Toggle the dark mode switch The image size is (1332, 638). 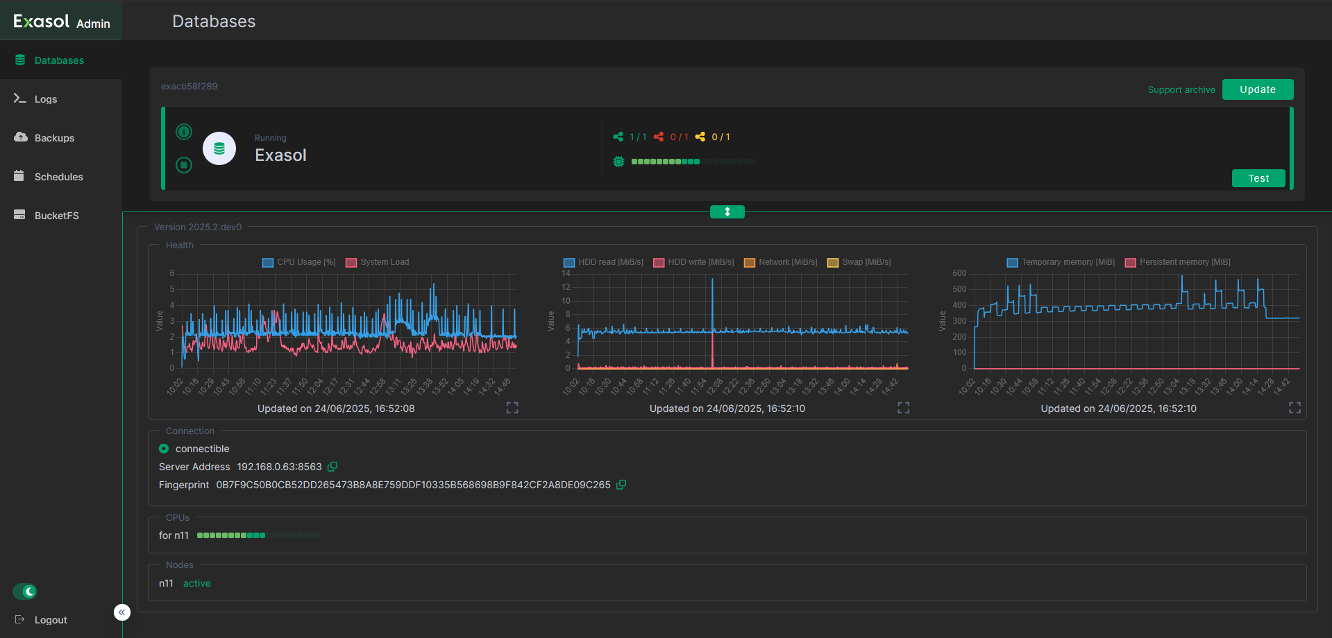click(x=25, y=592)
